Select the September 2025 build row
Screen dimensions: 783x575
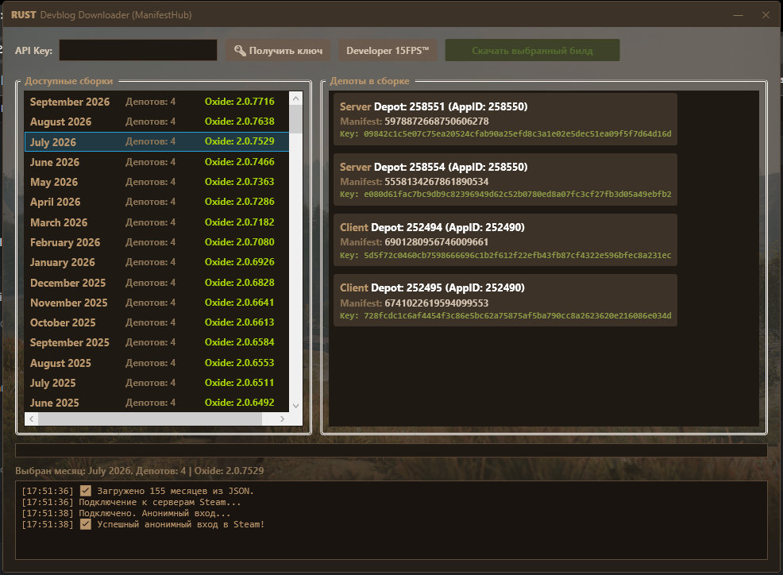point(156,343)
